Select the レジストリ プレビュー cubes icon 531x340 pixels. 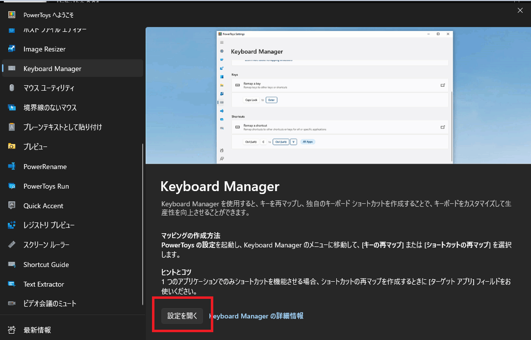coord(11,225)
